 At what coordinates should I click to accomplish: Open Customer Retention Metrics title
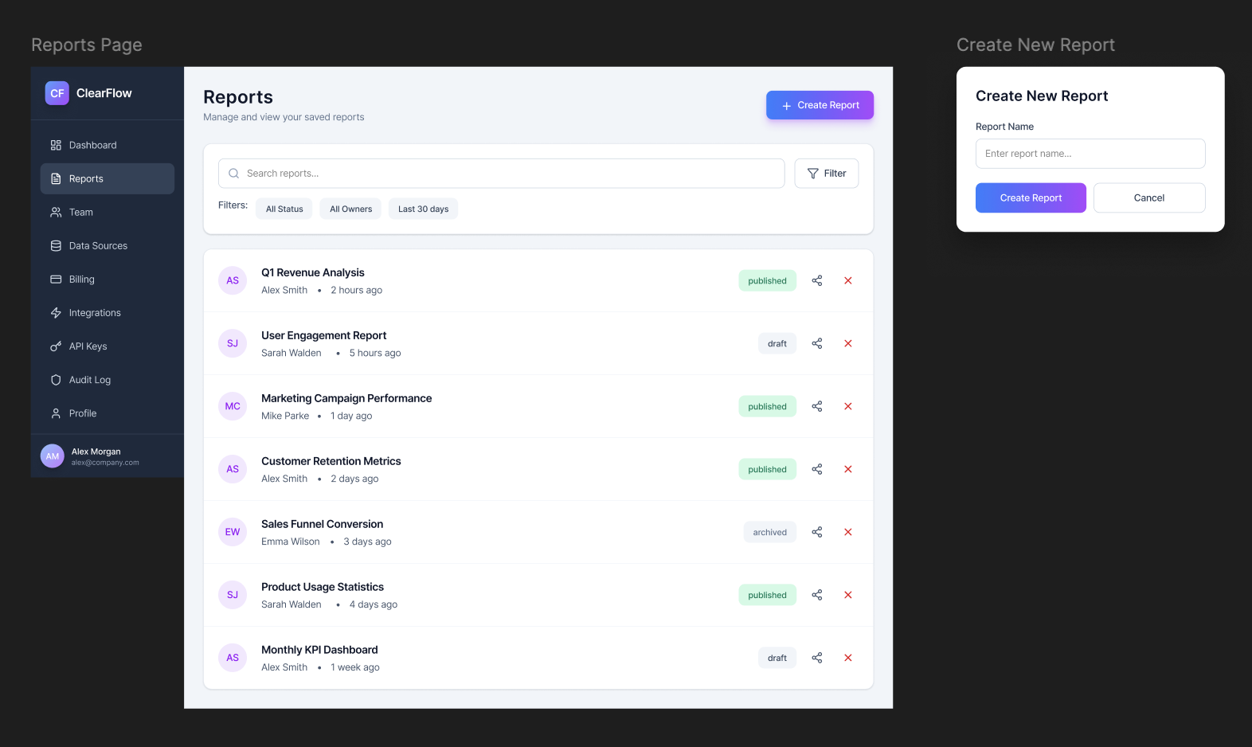(331, 461)
